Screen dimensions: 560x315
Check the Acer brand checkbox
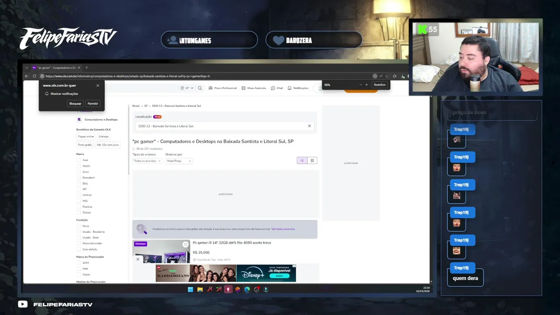click(x=79, y=160)
